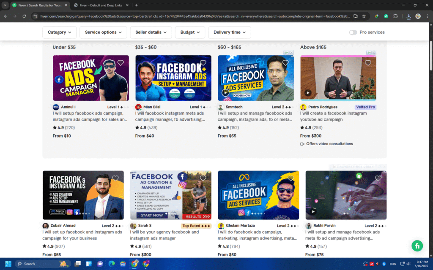The height and width of the screenshot is (270, 433).
Task: Open Sarah S Ad Creation thumbnail
Action: pyautogui.click(x=171, y=195)
